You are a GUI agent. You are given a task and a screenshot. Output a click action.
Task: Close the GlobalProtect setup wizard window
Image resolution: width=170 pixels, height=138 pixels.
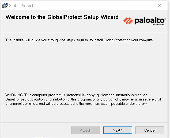pos(160,5)
